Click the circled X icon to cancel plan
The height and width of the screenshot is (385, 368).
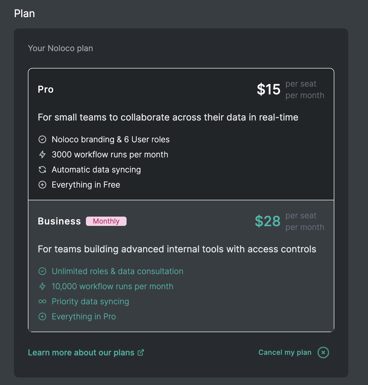(x=323, y=352)
